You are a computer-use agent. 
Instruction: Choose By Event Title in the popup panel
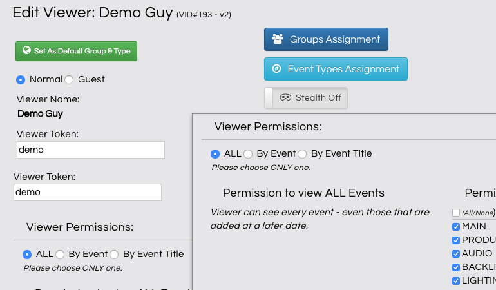(x=302, y=154)
